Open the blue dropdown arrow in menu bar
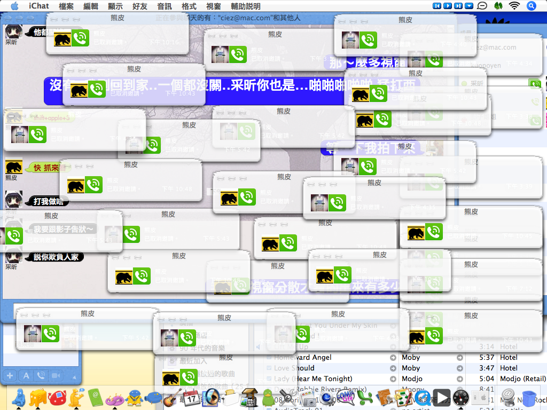Viewport: 547px width, 410px height. coord(469,5)
